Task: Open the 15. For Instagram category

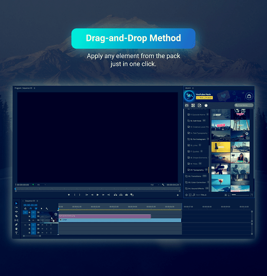Action: (x=198, y=139)
